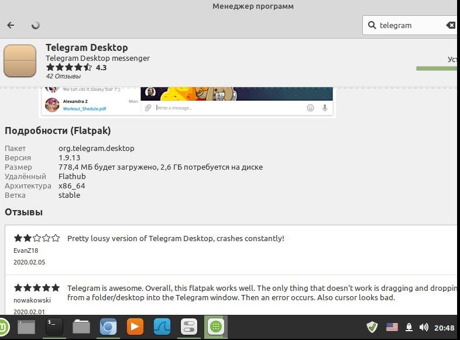Viewport: 460px width, 340px height.
Task: Clear the telegram search text
Action: tap(451, 25)
